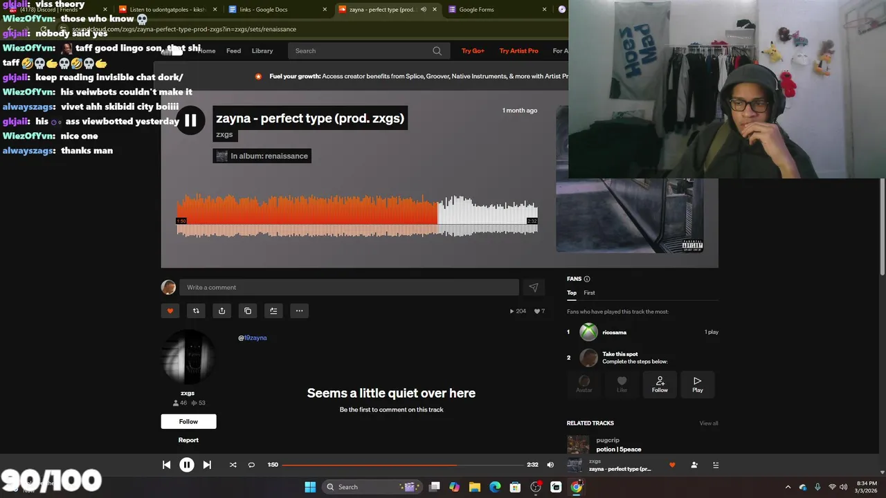The image size is (886, 498).
Task: Seek within the orange track waveform
Action: coord(307,216)
